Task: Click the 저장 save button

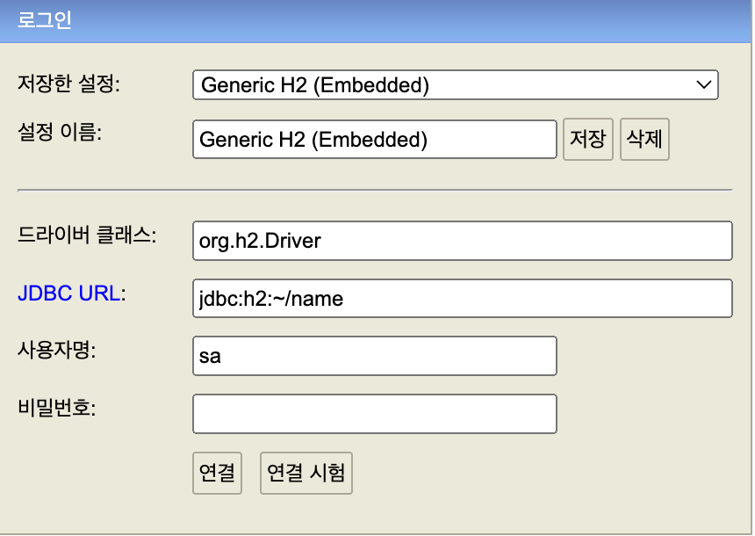Action: point(588,140)
